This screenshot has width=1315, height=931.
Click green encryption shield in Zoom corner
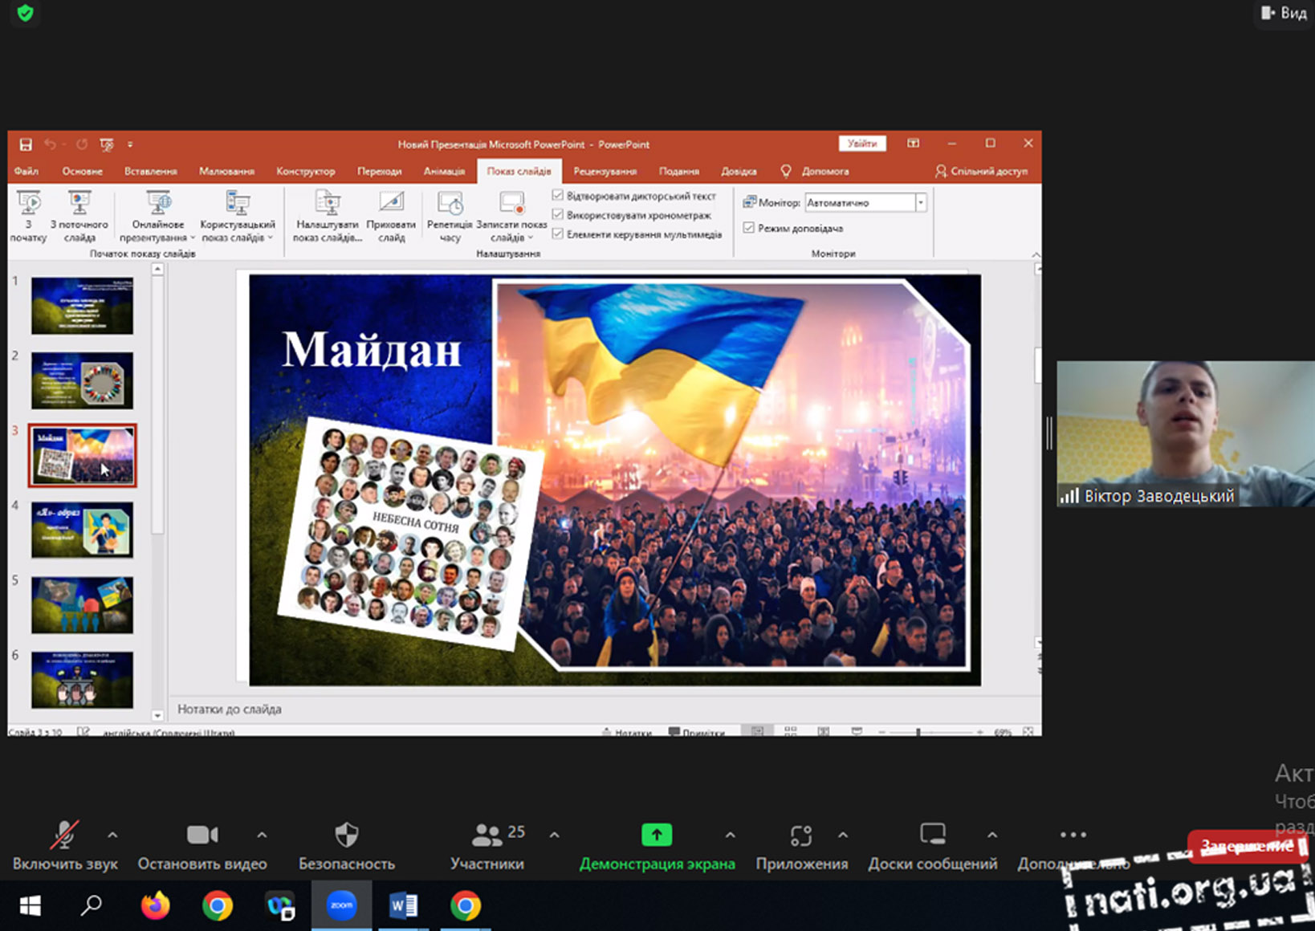coord(25,13)
